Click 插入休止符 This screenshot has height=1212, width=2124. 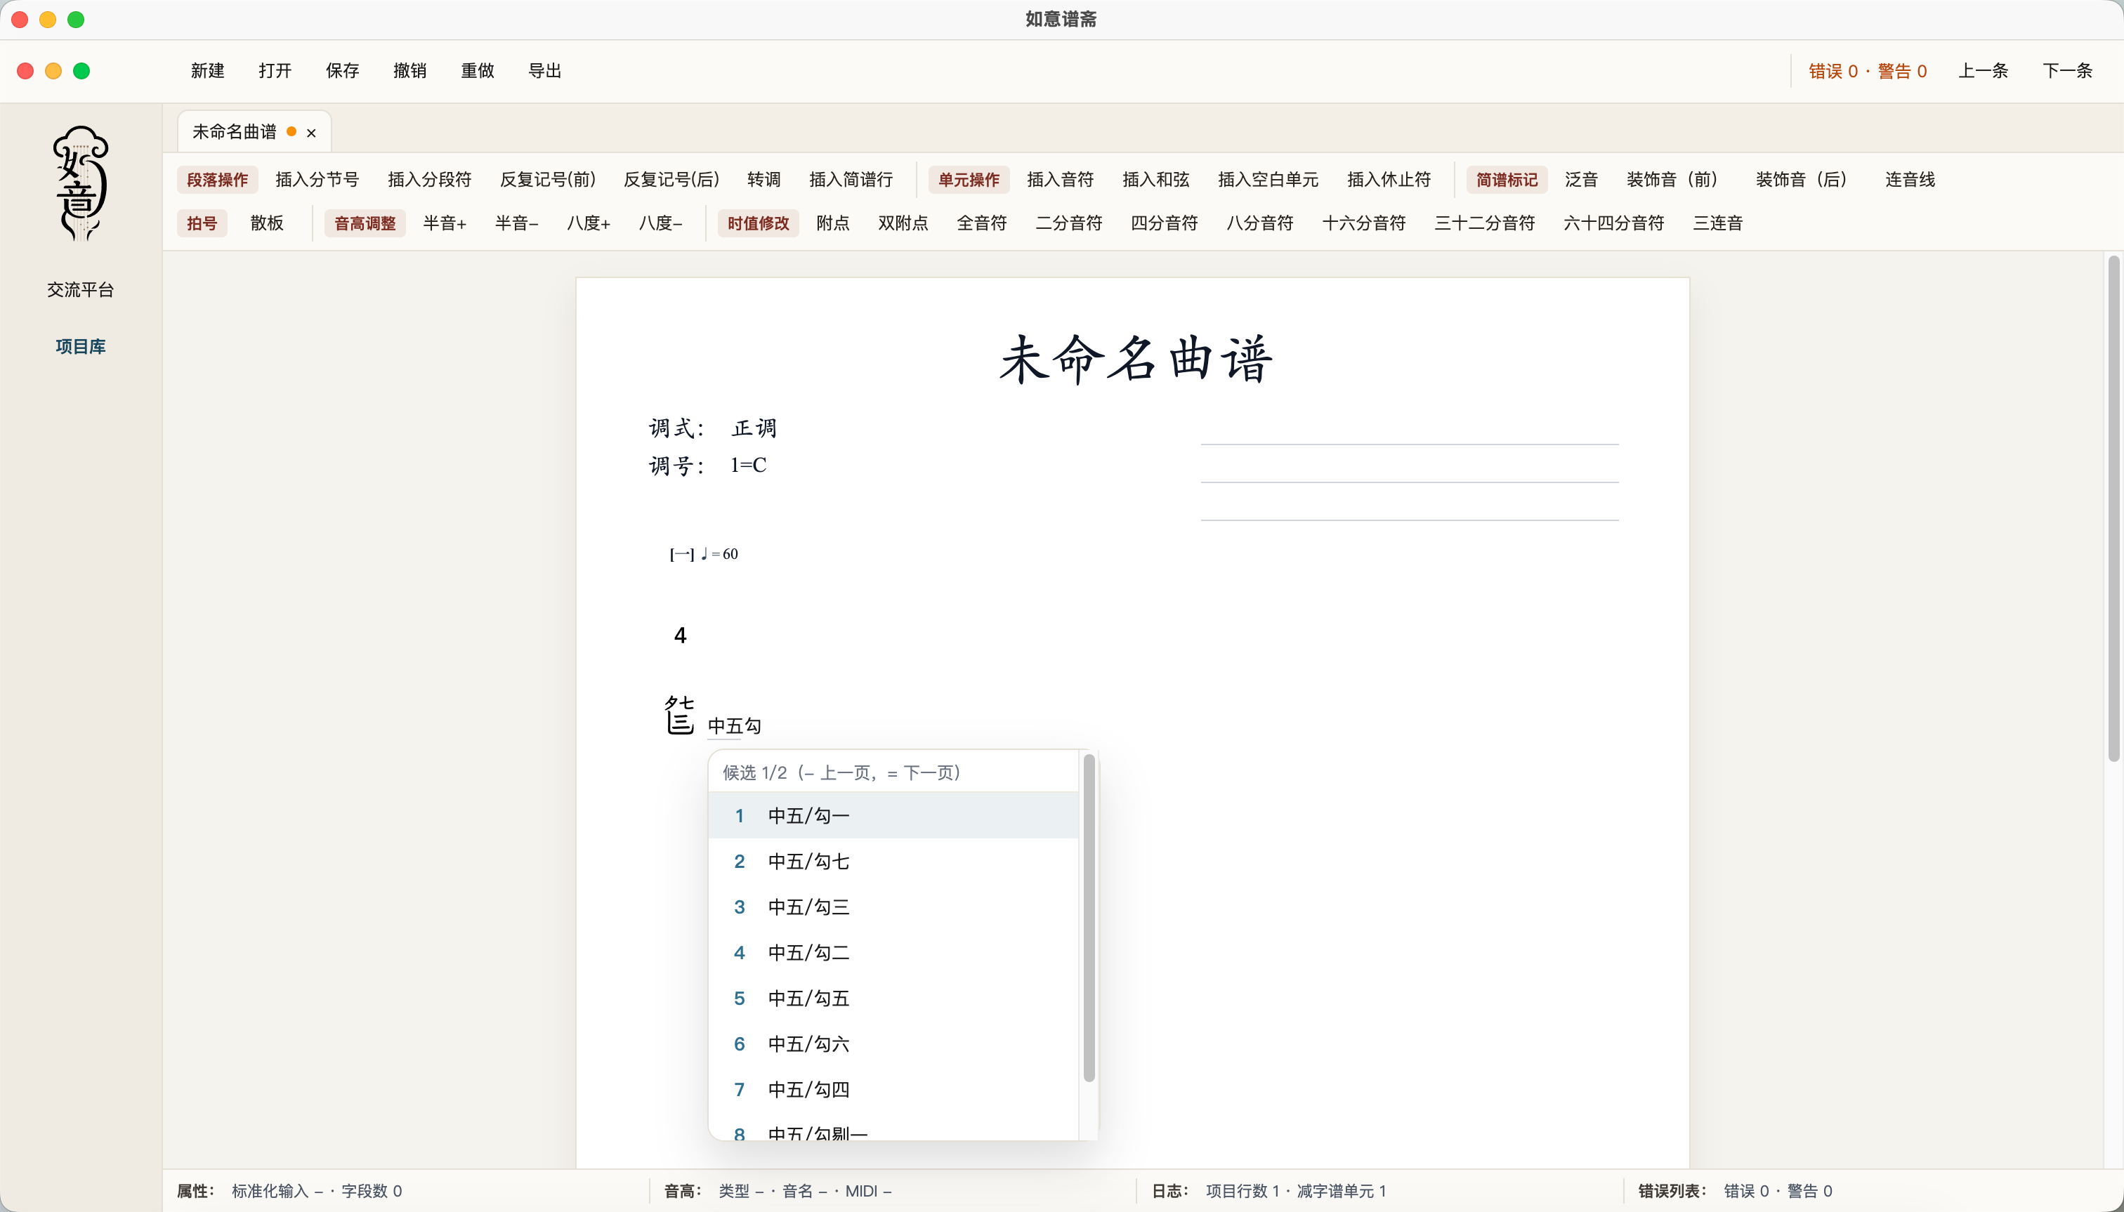(1389, 180)
